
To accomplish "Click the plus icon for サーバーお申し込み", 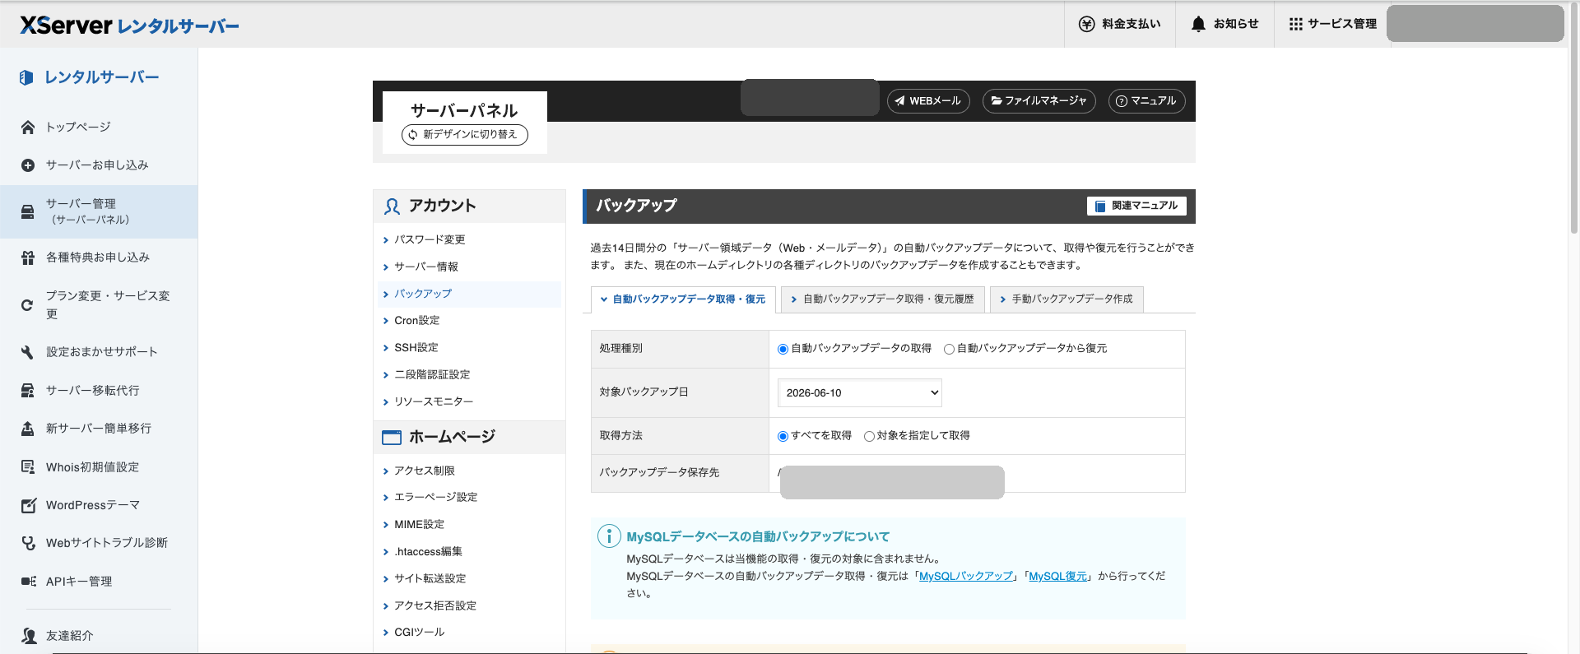I will [x=28, y=165].
